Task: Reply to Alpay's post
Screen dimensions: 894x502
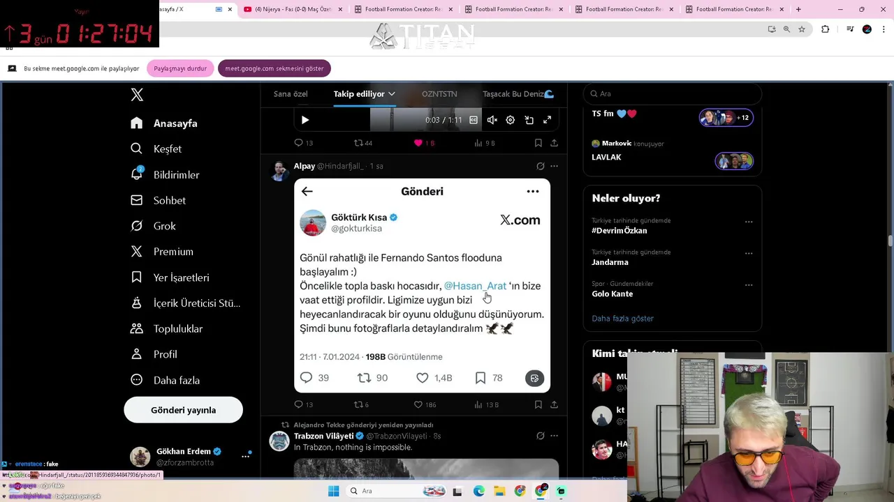Action: [x=303, y=404]
